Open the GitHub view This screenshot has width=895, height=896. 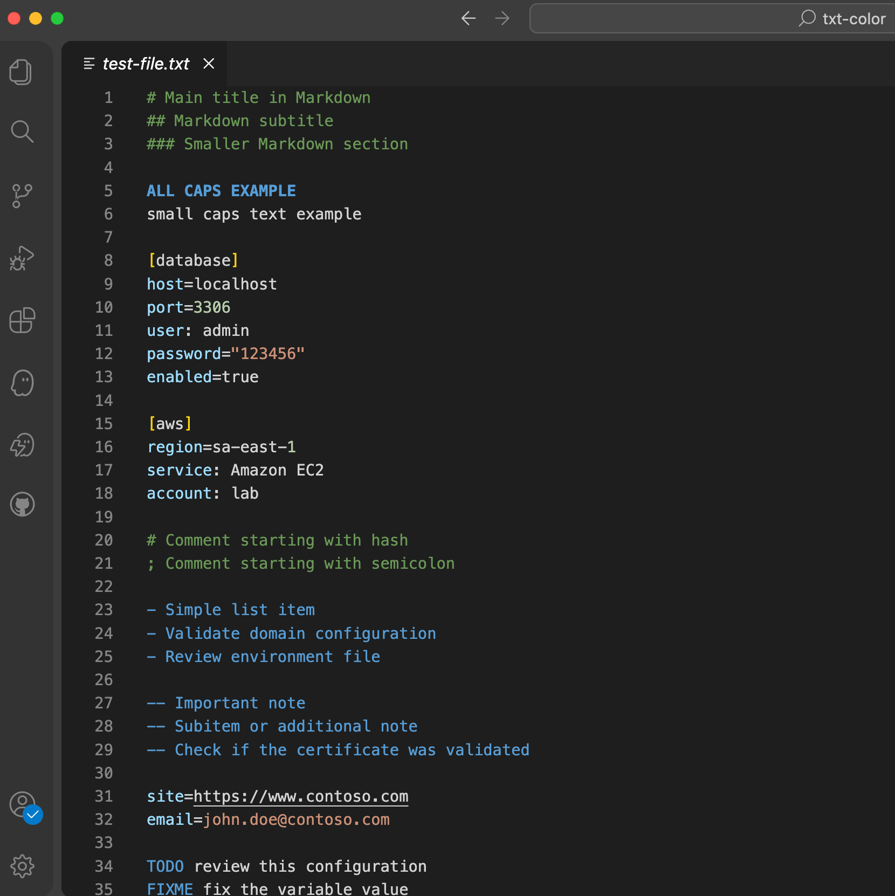[22, 505]
